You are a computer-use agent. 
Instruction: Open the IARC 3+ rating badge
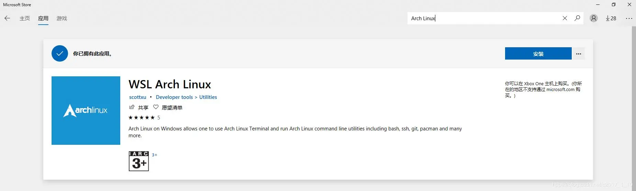139,161
